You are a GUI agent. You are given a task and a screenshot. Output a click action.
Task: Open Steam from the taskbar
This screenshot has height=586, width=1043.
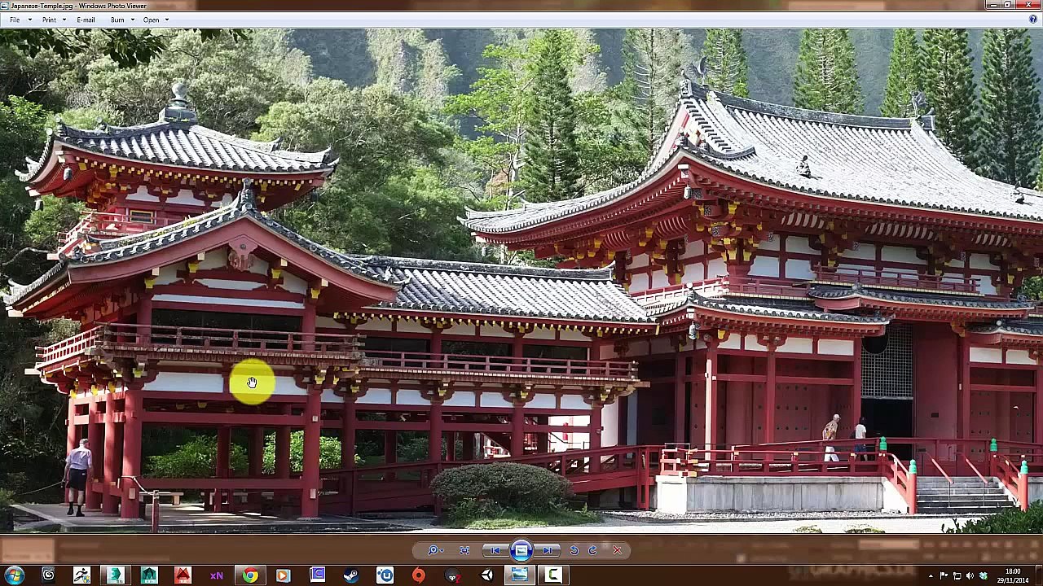pyautogui.click(x=351, y=576)
